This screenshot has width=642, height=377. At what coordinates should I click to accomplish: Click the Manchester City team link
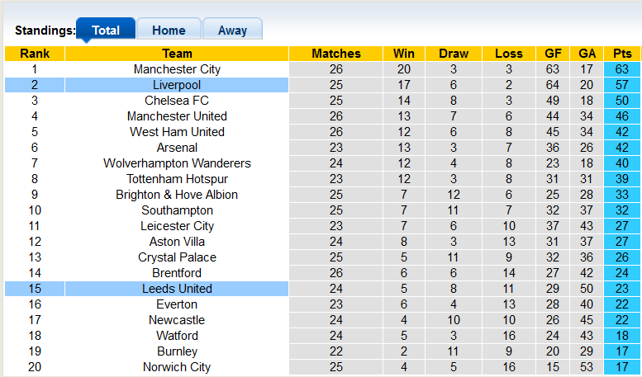(177, 69)
